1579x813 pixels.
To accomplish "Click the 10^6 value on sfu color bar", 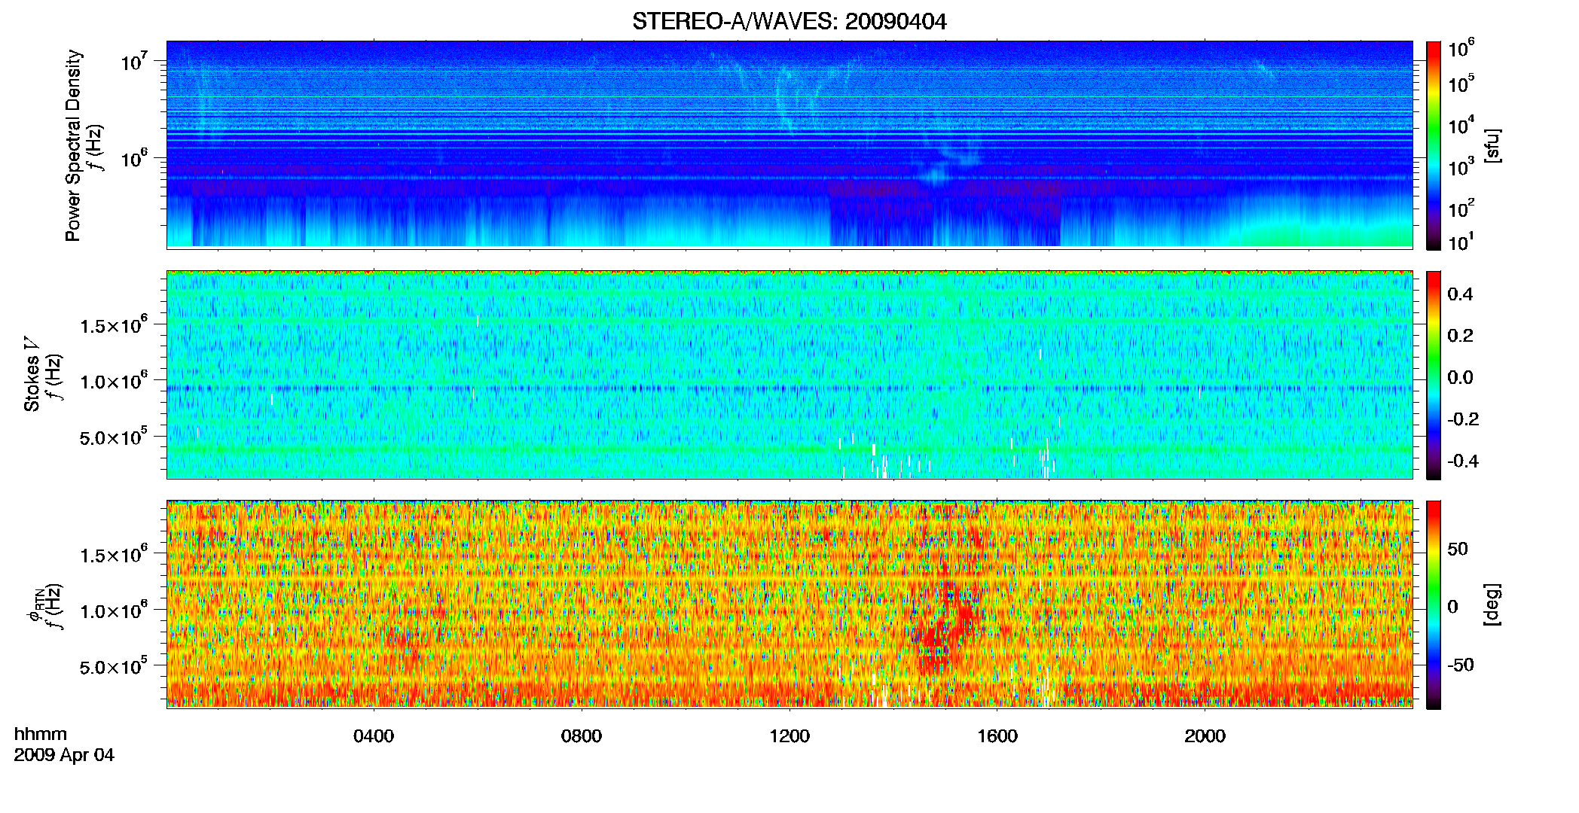I will click(1461, 48).
